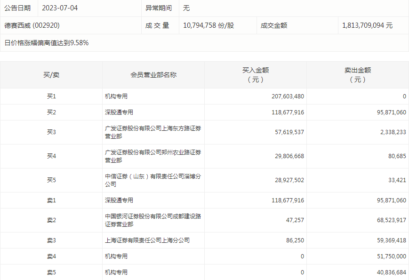Select buy amount 28,927,502
Viewport: 409px width, 280px height.
tap(289, 180)
